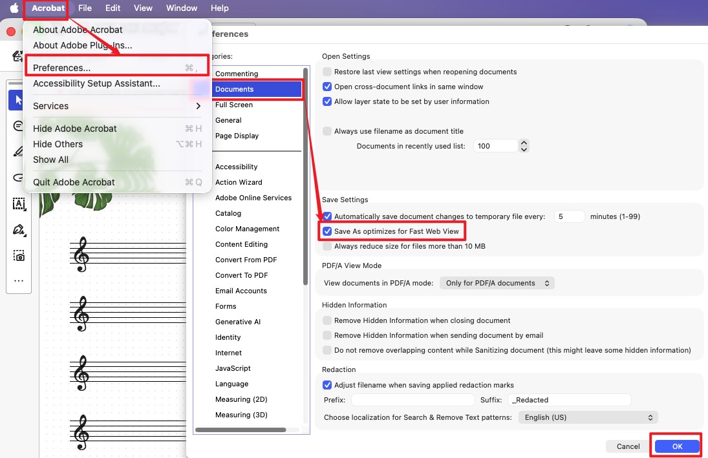Toggle Automatically save document changes checkbox
This screenshot has width=708, height=458.
[x=327, y=216]
